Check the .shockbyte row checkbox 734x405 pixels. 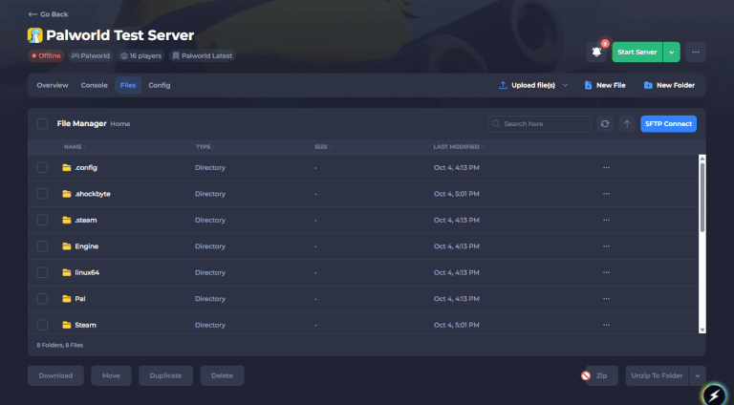(x=42, y=194)
